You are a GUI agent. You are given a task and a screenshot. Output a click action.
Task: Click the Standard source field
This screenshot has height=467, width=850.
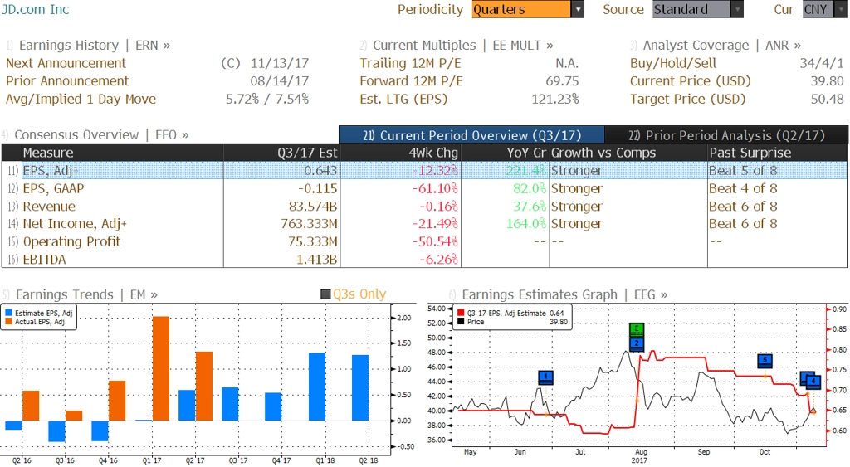tap(691, 10)
